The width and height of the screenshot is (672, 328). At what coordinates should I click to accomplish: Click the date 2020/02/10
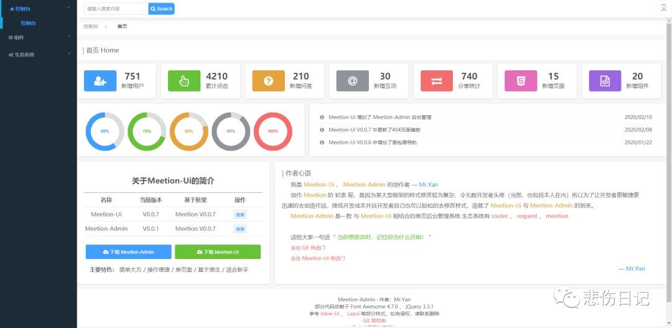638,117
